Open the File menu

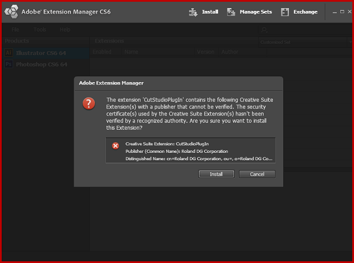pos(16,29)
